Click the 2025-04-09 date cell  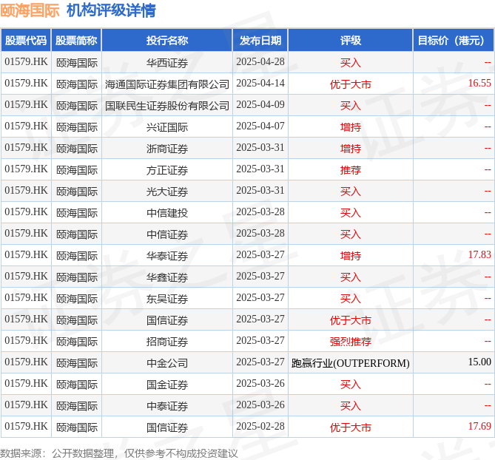click(260, 105)
